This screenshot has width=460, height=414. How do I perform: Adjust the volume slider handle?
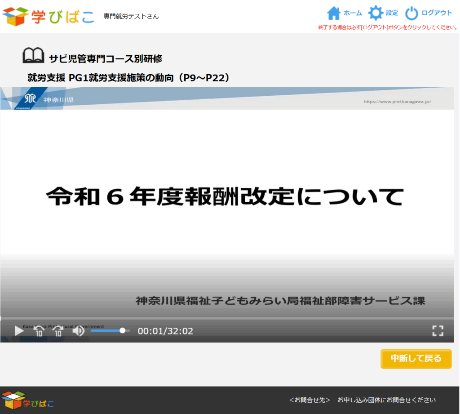pyautogui.click(x=122, y=330)
